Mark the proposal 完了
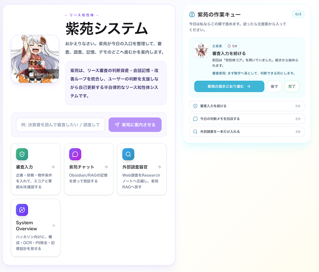The height and width of the screenshot is (272, 319). click(292, 87)
